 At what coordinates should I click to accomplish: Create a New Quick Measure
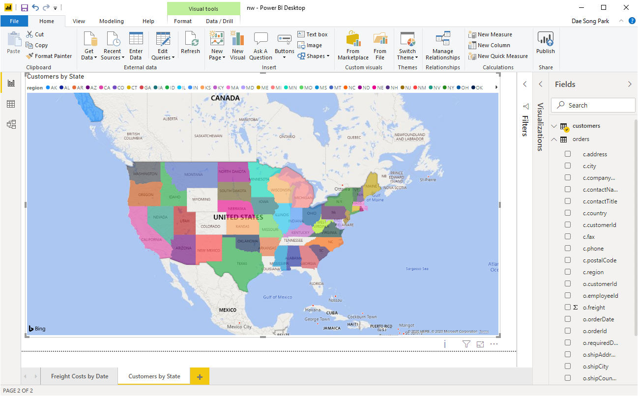[498, 56]
